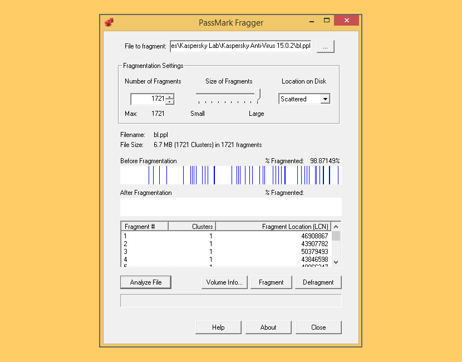Image resolution: width=462 pixels, height=362 pixels.
Task: Click the Analyze File button
Action: tap(145, 282)
